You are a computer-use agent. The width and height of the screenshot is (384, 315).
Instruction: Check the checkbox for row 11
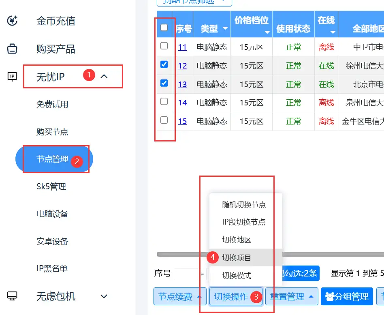tap(164, 46)
